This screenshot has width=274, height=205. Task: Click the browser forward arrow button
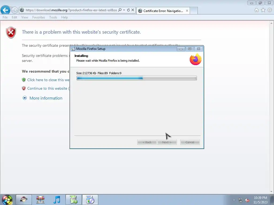[x=15, y=10]
